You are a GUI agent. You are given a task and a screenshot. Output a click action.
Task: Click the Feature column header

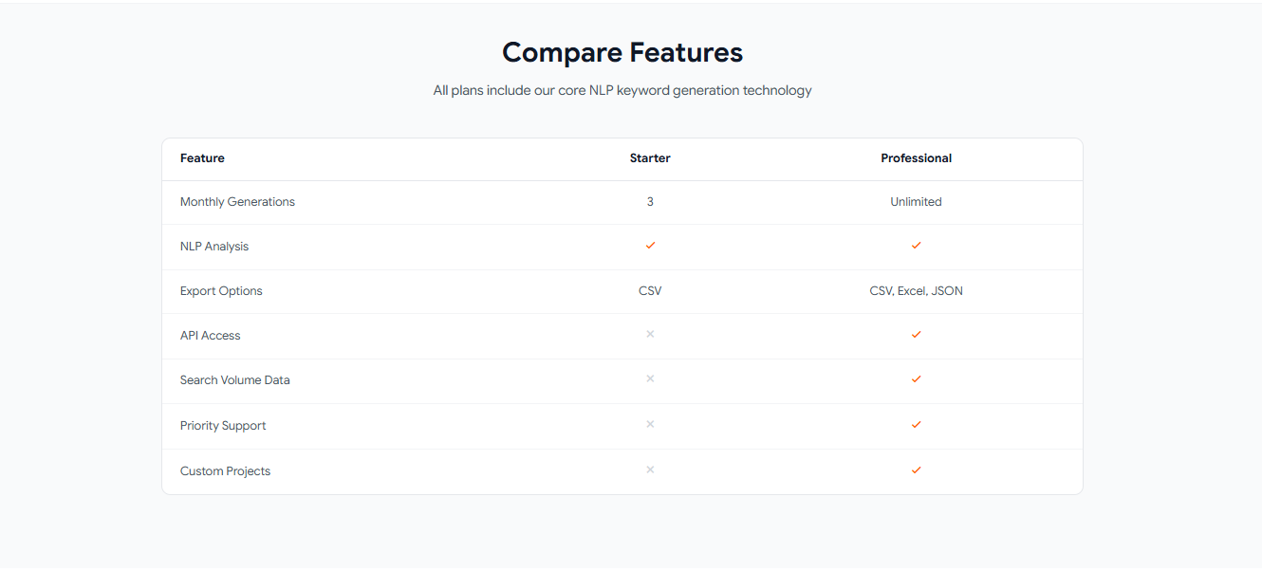point(202,158)
